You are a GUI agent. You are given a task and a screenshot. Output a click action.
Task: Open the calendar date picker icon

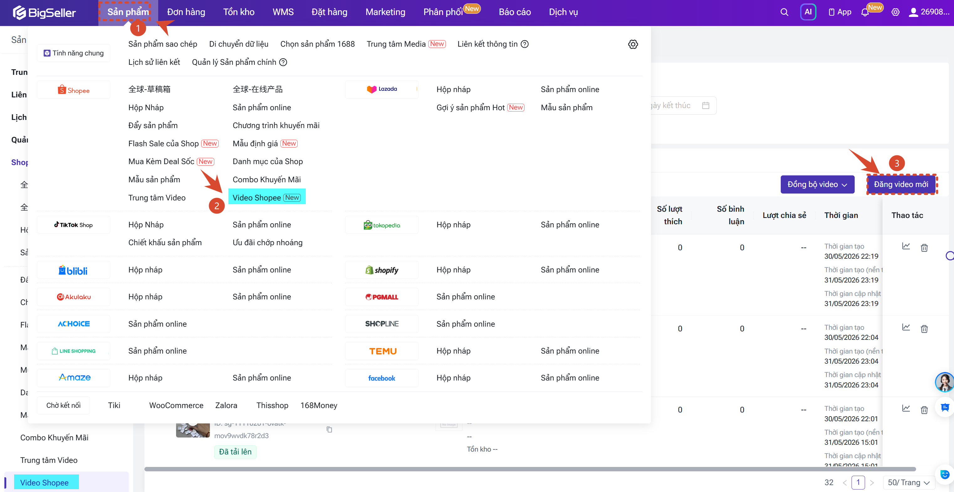tap(706, 106)
